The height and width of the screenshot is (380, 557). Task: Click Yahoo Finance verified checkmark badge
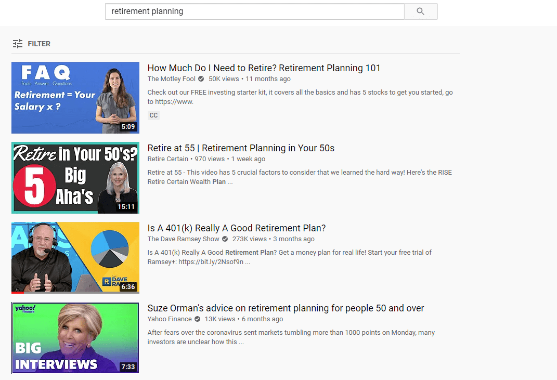point(197,319)
